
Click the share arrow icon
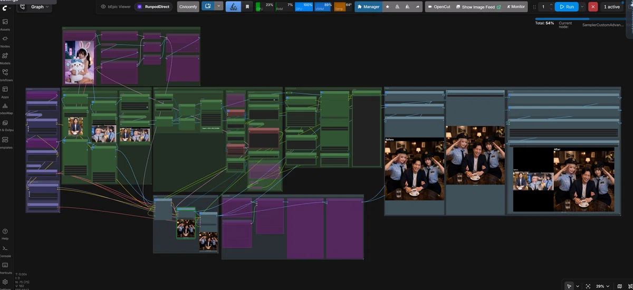[418, 7]
